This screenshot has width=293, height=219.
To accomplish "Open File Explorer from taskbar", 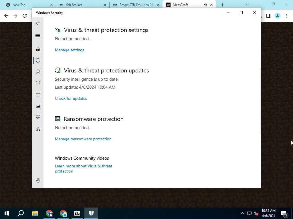I will [x=35, y=213].
